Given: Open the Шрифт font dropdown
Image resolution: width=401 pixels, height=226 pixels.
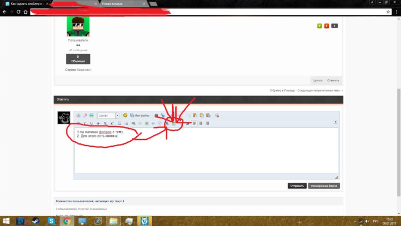Looking at the screenshot, I should pos(108,115).
